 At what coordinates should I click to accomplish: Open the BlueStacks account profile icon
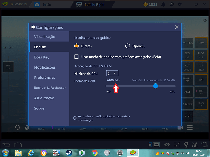[x=172, y=4]
